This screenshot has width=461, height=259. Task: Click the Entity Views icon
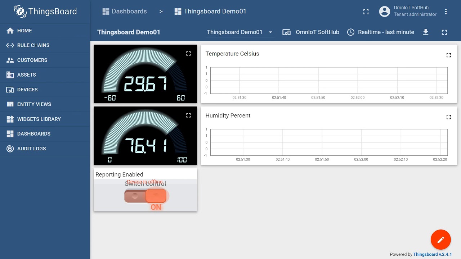pos(10,104)
